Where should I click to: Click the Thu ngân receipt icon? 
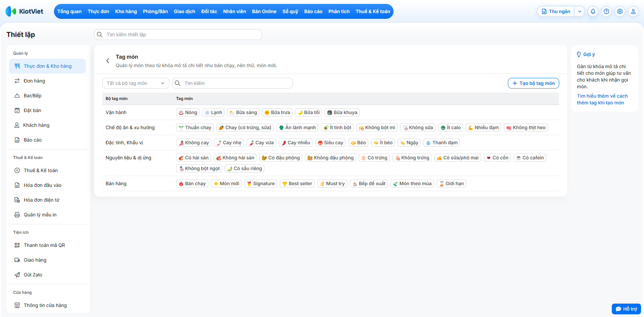544,11
